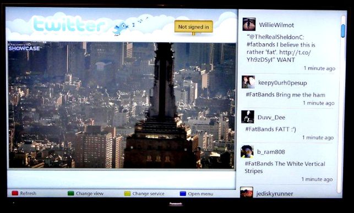Click '@TheRealSheldonC:' mention in first tweet
This screenshot has width=354, height=213.
click(275, 37)
